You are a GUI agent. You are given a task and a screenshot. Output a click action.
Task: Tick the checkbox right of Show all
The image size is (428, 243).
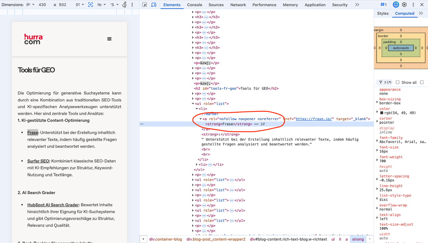coord(422,82)
